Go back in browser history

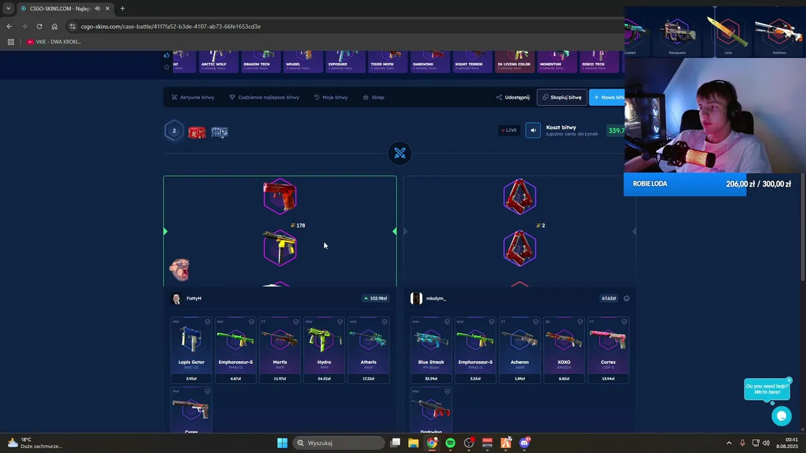tap(9, 26)
